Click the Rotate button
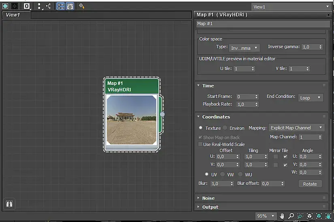 (x=310, y=184)
